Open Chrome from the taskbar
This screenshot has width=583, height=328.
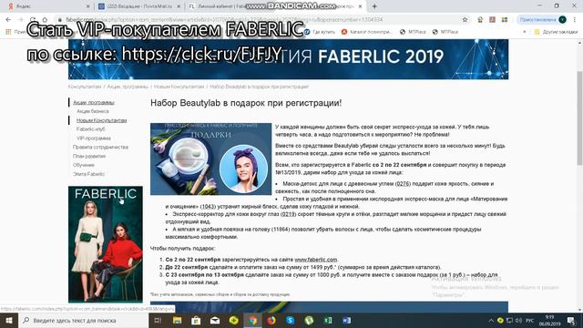253,320
